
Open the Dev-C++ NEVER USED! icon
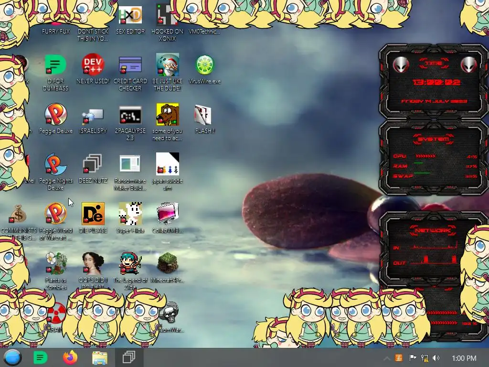tap(93, 65)
